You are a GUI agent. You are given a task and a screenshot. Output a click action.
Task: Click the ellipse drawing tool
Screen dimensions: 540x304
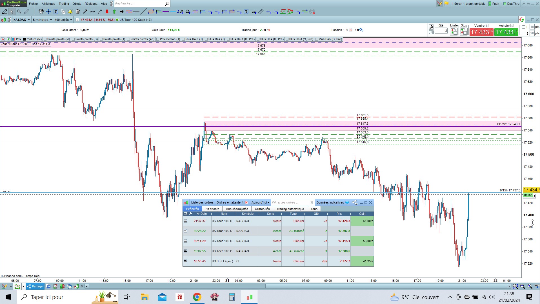tap(151, 12)
